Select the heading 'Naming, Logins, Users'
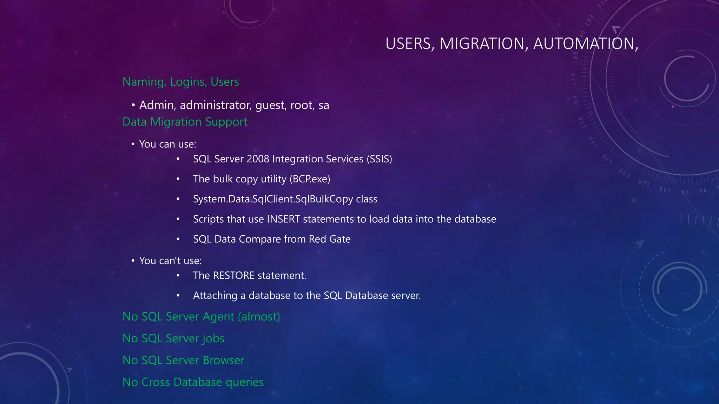Image resolution: width=719 pixels, height=404 pixels. pyautogui.click(x=180, y=82)
